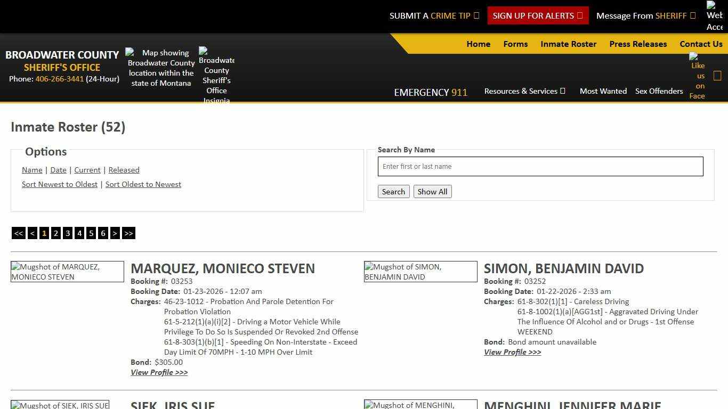Click the Montana county location map image
This screenshot has width=728, height=409.
[x=161, y=68]
